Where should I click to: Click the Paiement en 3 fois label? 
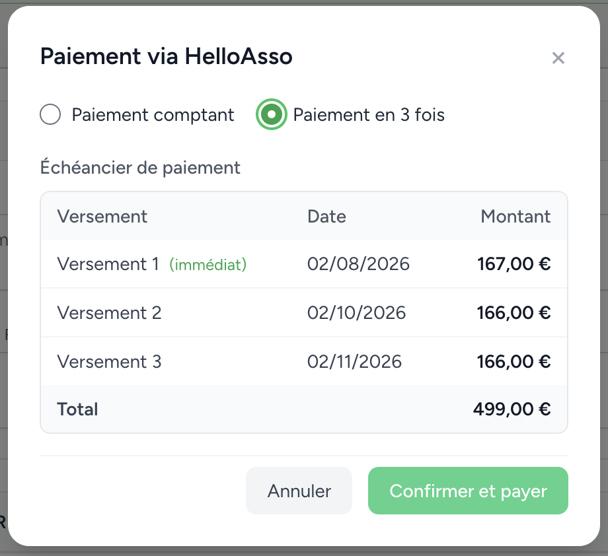tap(369, 115)
